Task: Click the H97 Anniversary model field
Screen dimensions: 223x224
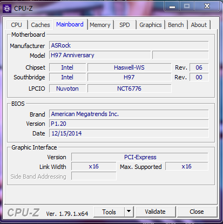Action: click(x=100, y=55)
